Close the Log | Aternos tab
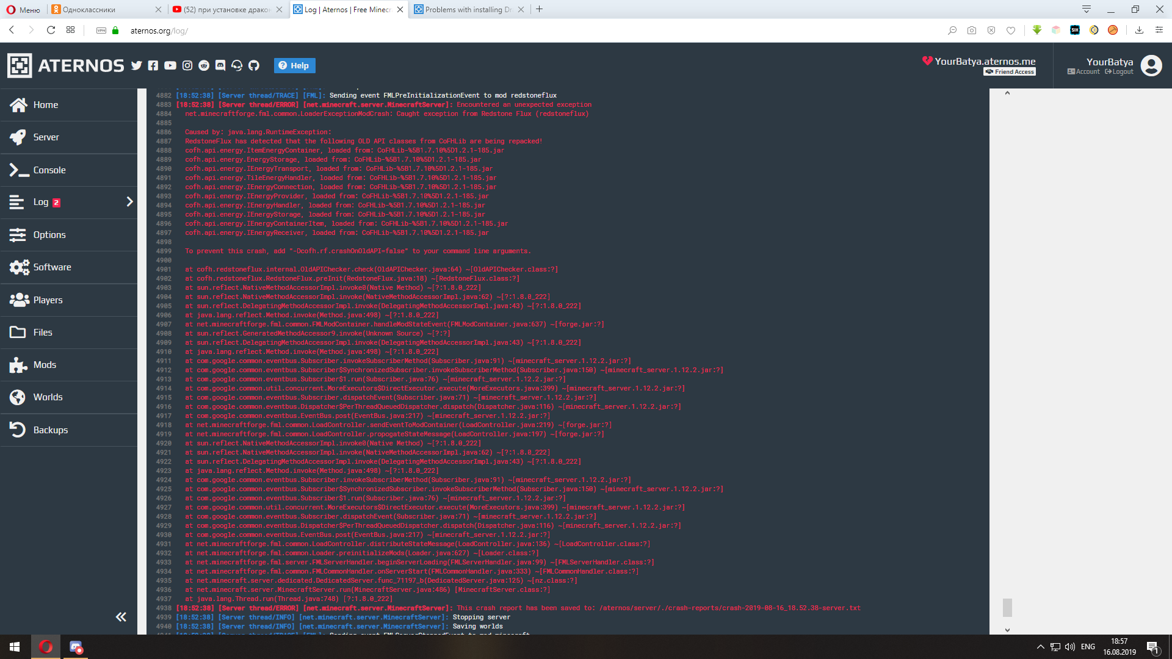 (x=400, y=10)
